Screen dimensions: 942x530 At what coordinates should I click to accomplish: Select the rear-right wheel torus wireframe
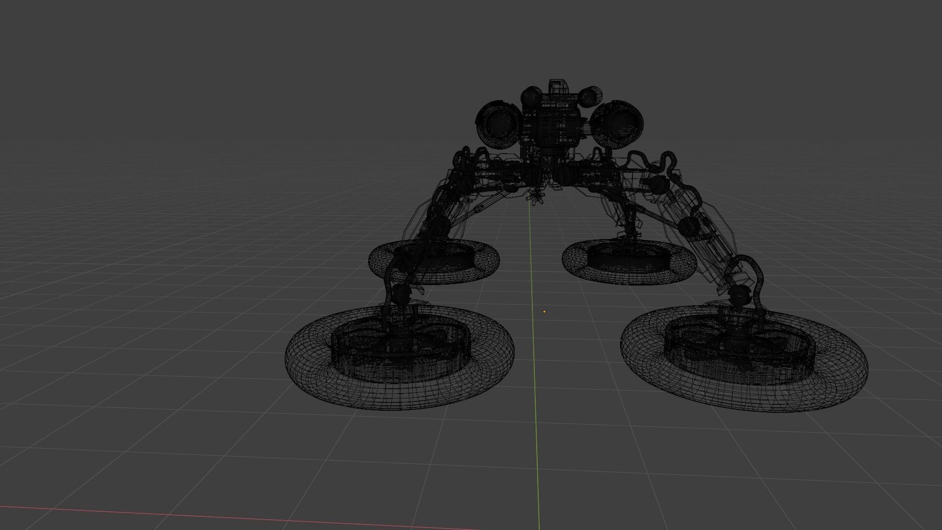click(x=629, y=262)
